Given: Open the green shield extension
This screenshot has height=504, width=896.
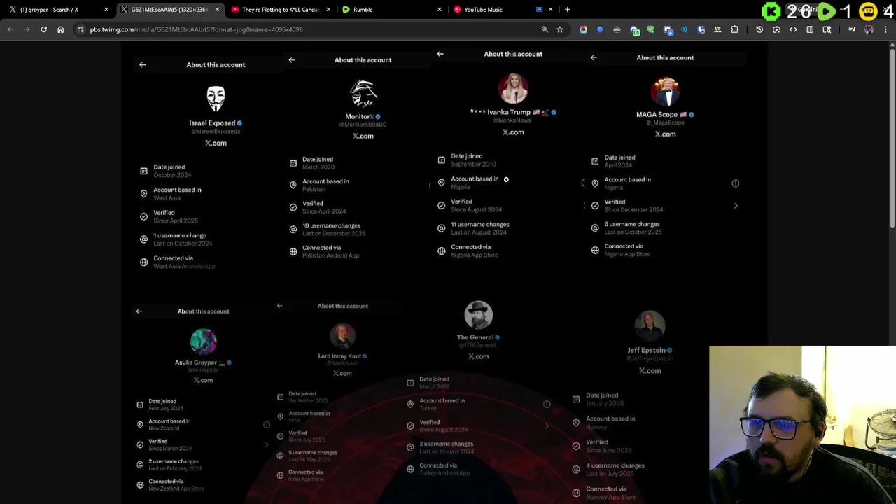Looking at the screenshot, I should 650,29.
